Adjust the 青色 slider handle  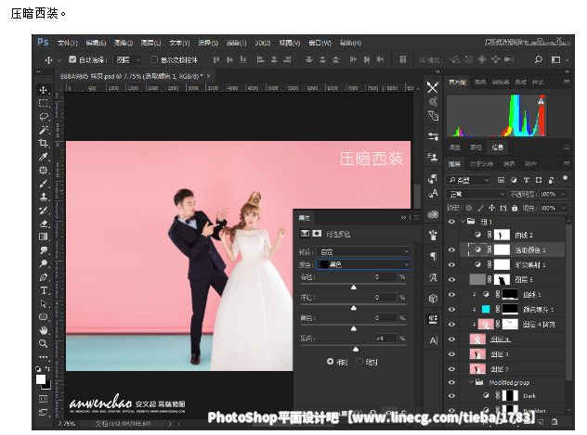coord(353,288)
